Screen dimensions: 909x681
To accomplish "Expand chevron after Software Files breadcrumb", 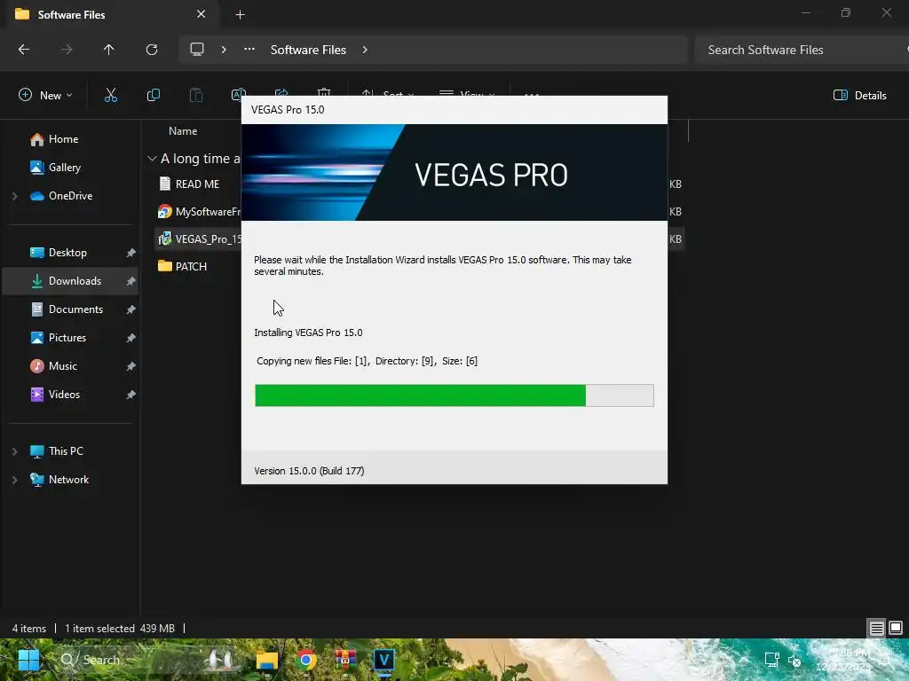I will (365, 50).
